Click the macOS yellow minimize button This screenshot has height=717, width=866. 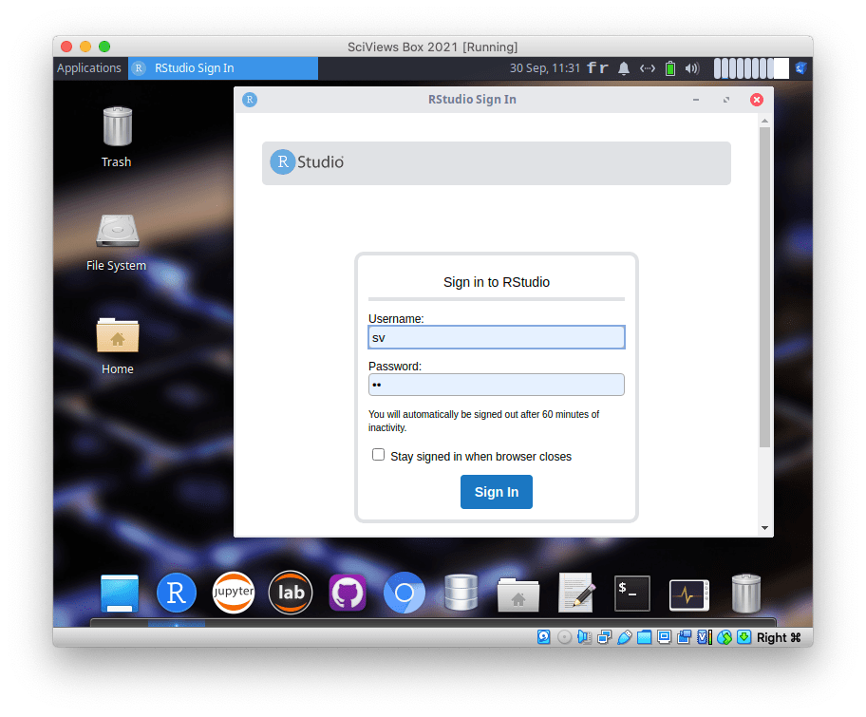(x=85, y=47)
